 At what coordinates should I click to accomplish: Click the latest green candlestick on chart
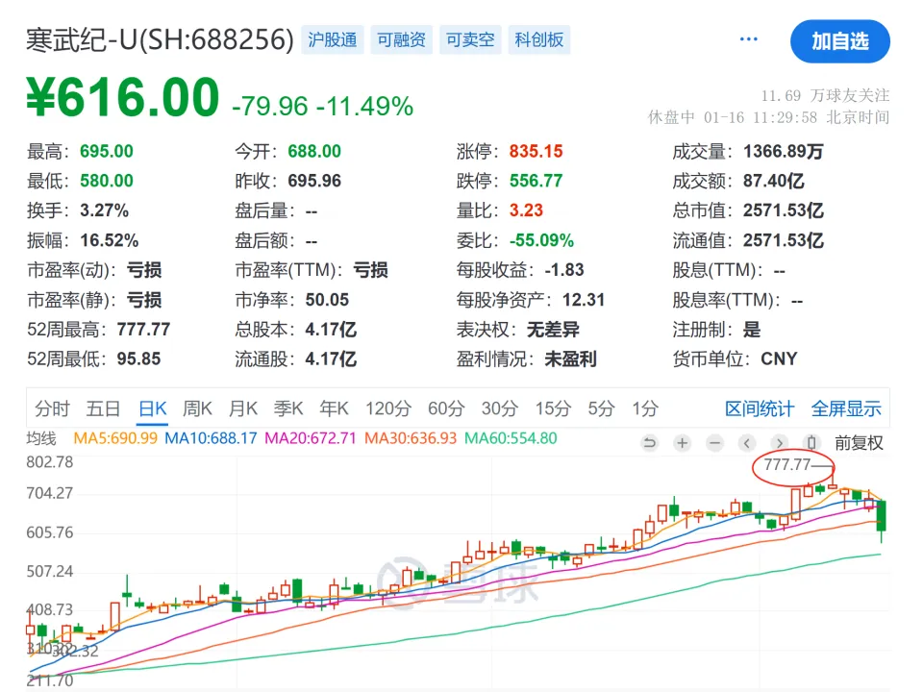[x=883, y=516]
